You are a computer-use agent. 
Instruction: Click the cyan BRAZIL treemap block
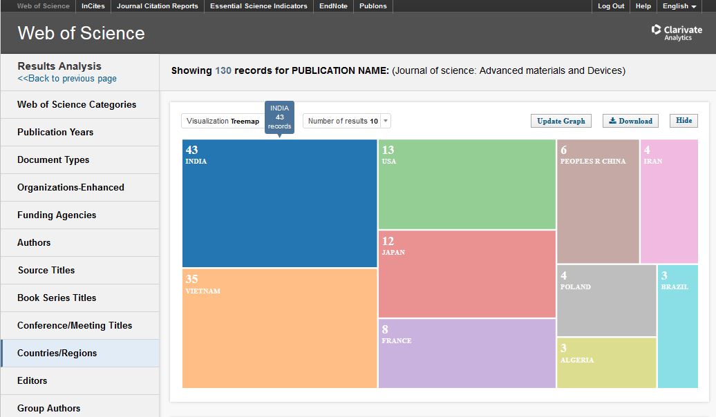pyautogui.click(x=677, y=327)
